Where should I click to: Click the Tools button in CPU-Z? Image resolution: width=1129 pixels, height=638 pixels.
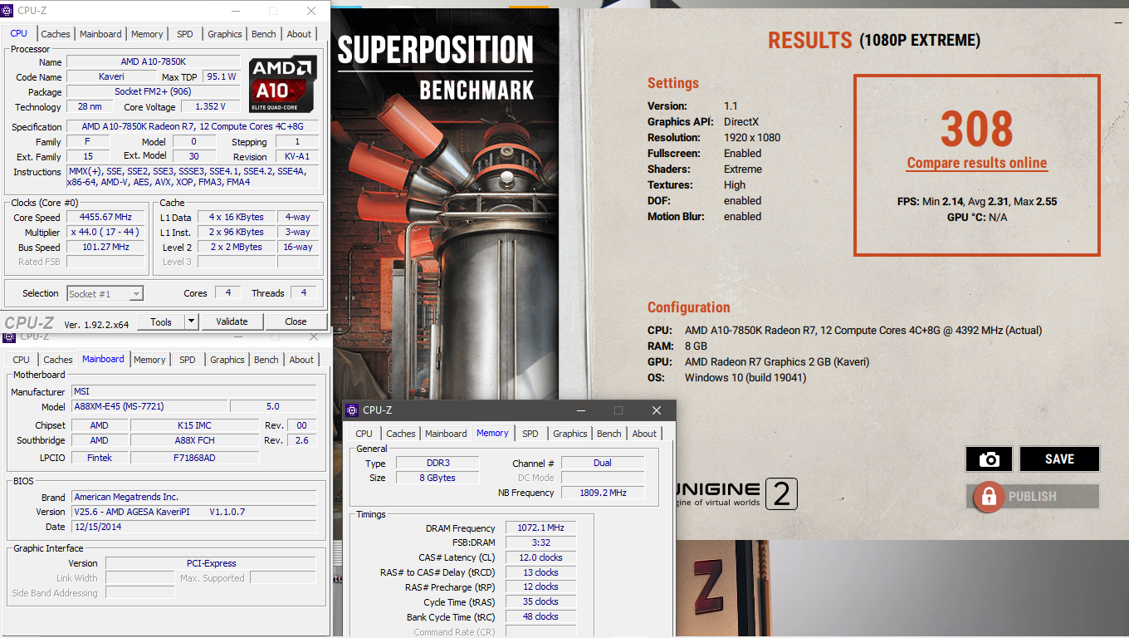click(x=161, y=321)
